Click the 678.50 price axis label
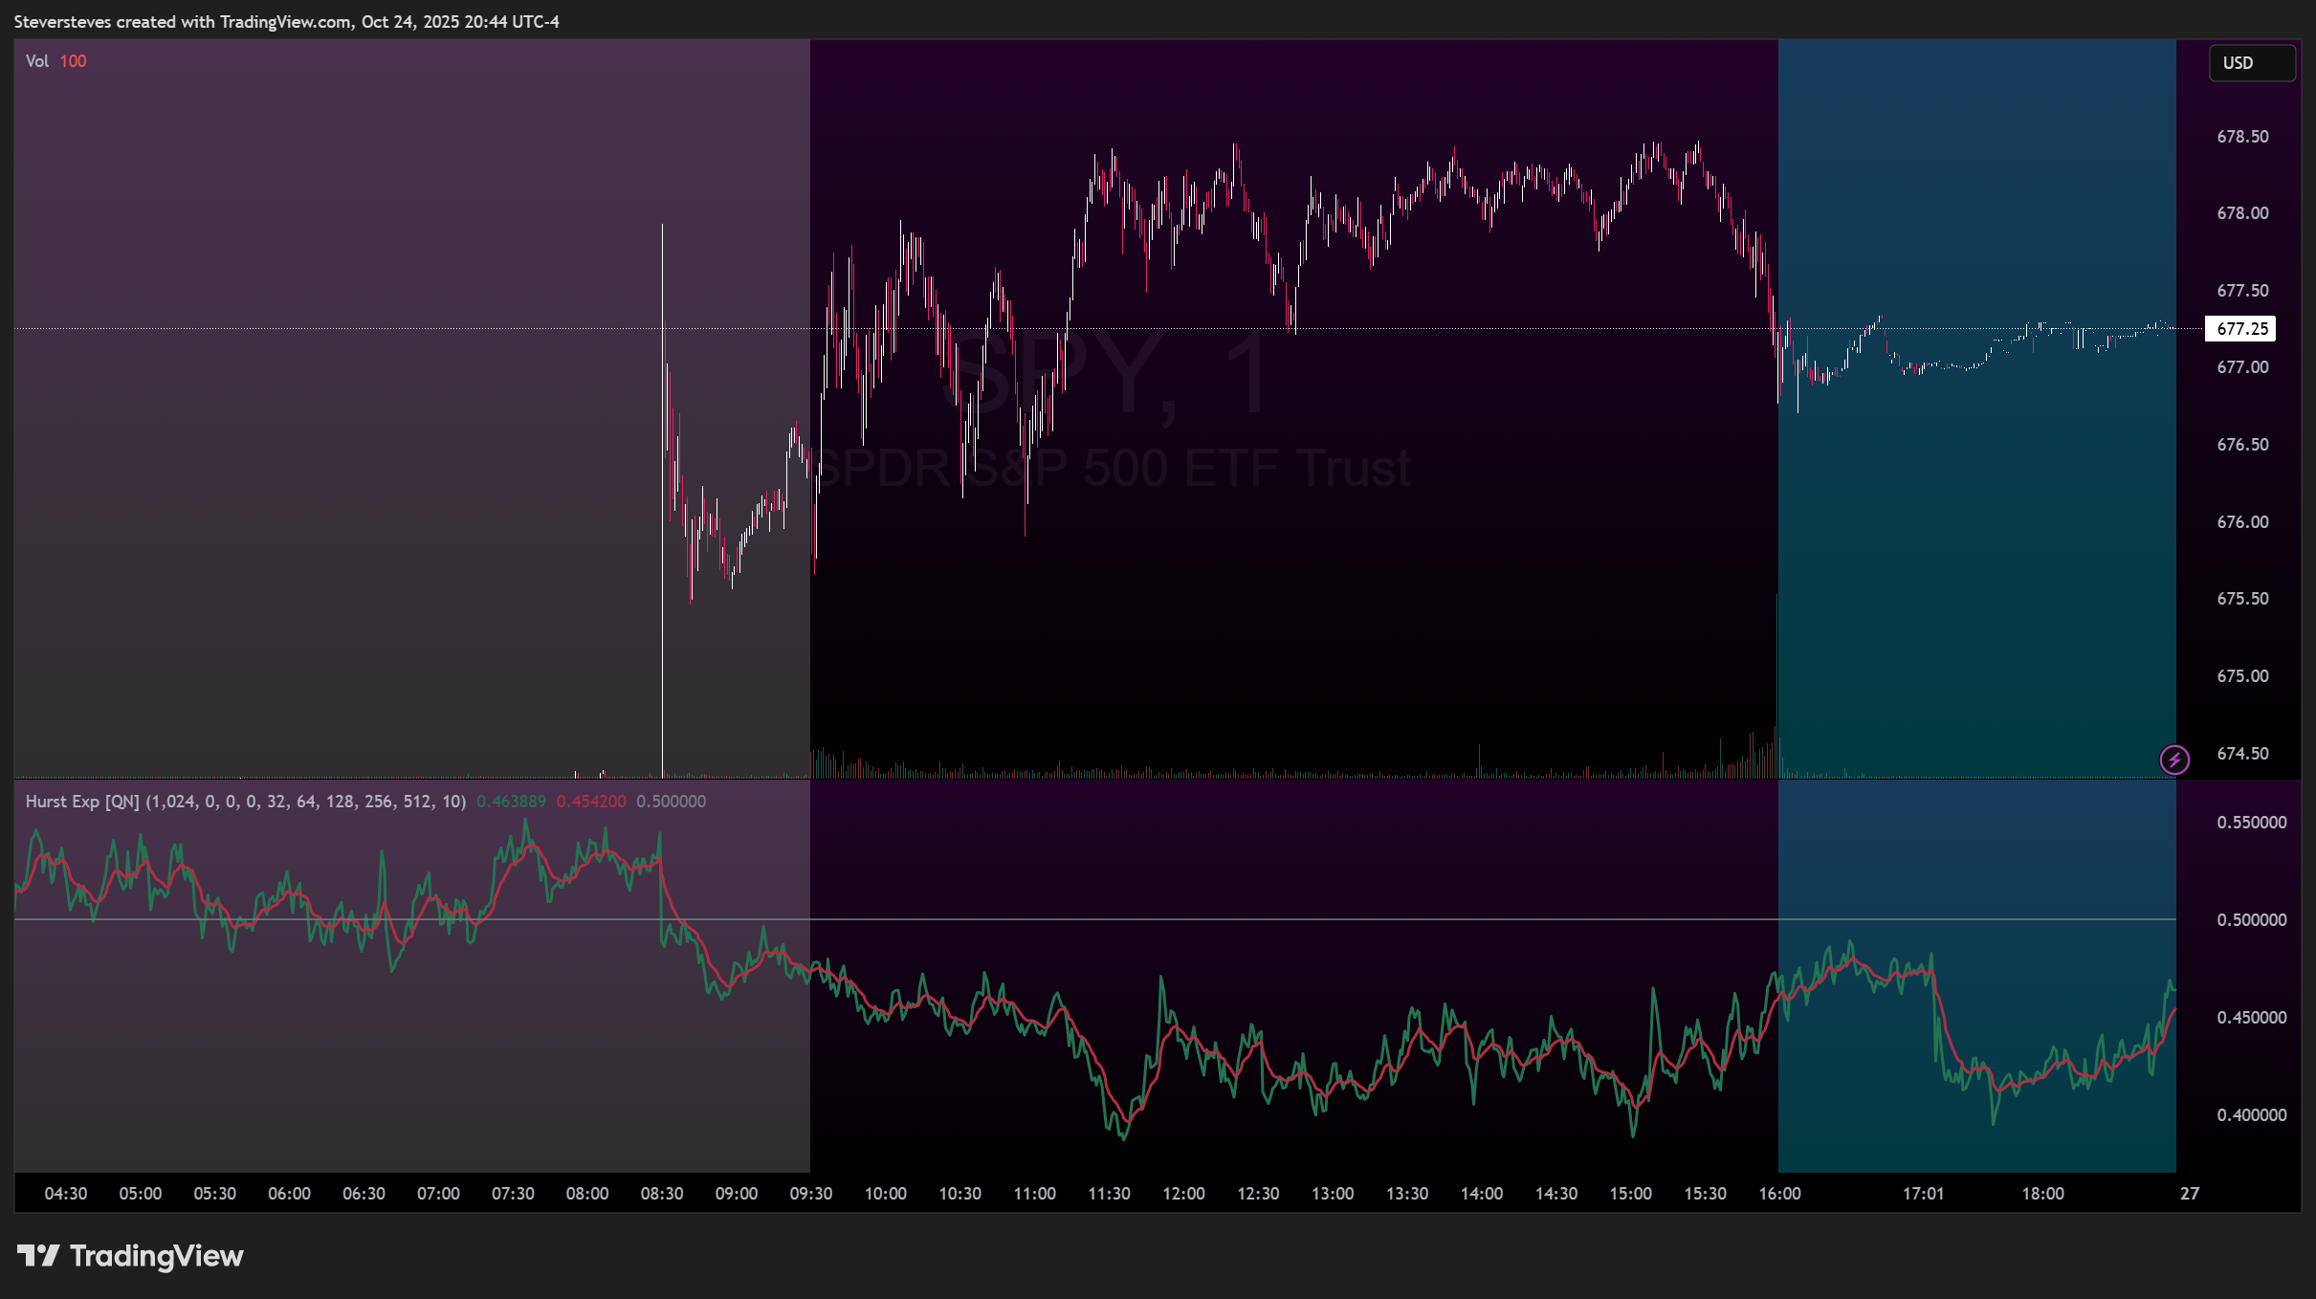This screenshot has height=1299, width=2316. point(2242,137)
